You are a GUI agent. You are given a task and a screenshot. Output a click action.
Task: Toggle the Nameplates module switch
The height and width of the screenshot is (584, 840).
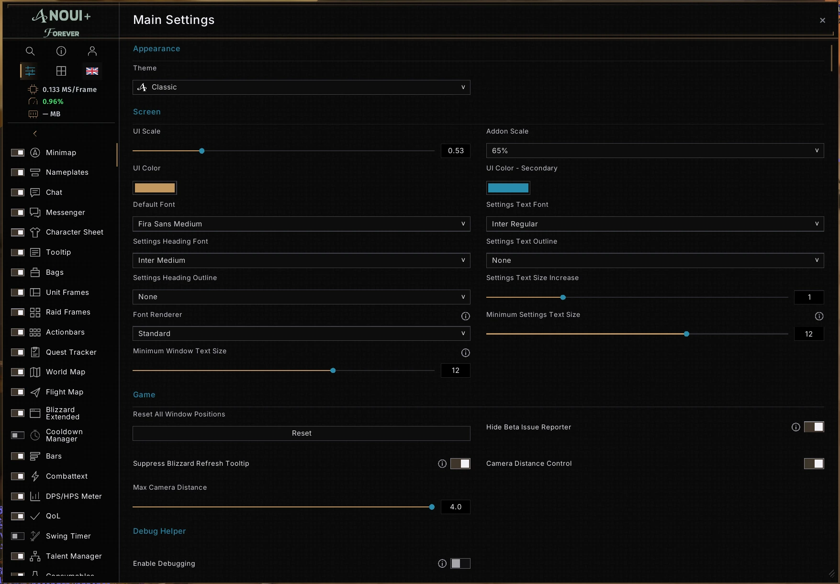[x=18, y=172]
